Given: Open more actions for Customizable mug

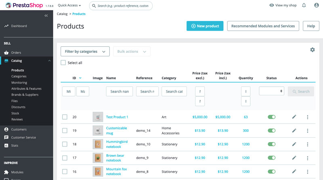Looking at the screenshot, I should (x=308, y=131).
